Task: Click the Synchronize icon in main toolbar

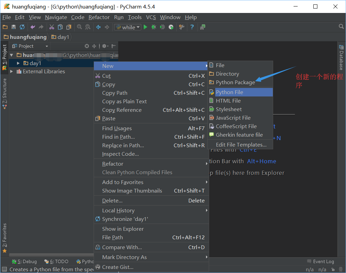Action: (22, 27)
